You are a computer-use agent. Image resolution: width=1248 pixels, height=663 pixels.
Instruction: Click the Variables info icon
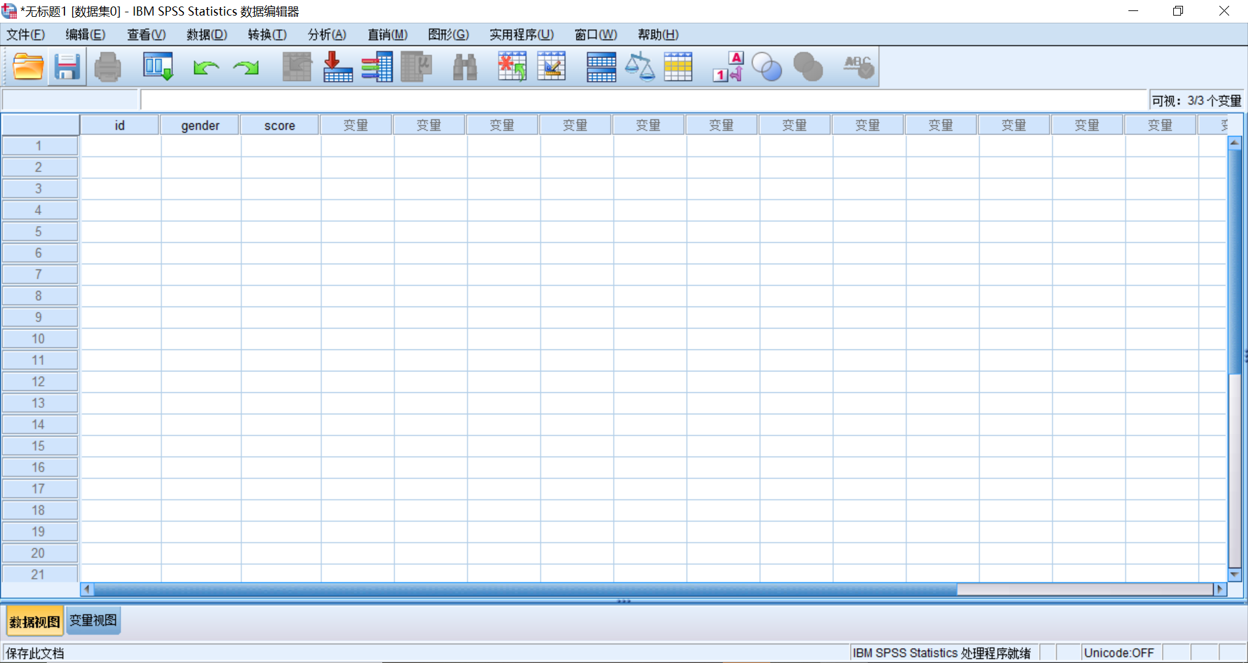tap(377, 67)
